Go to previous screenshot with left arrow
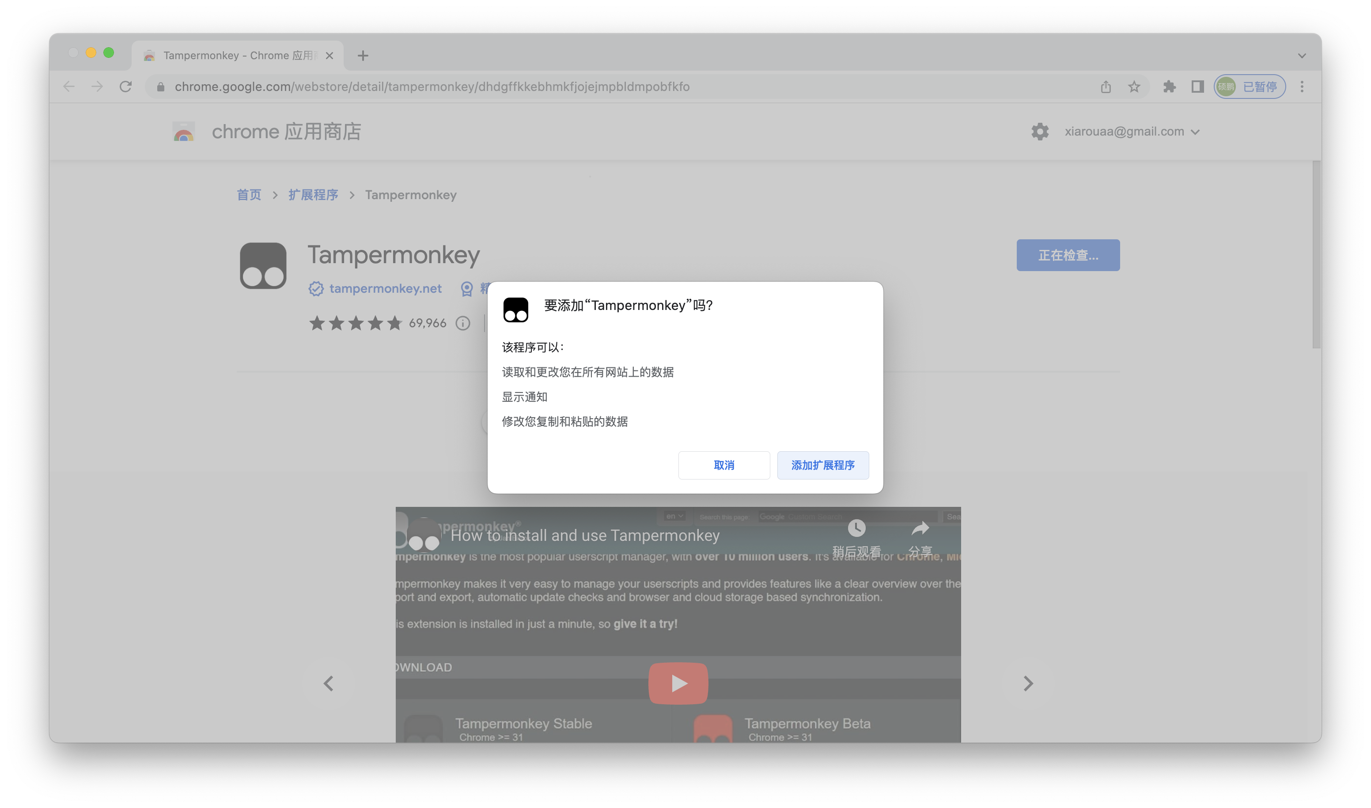1371x808 pixels. click(328, 683)
